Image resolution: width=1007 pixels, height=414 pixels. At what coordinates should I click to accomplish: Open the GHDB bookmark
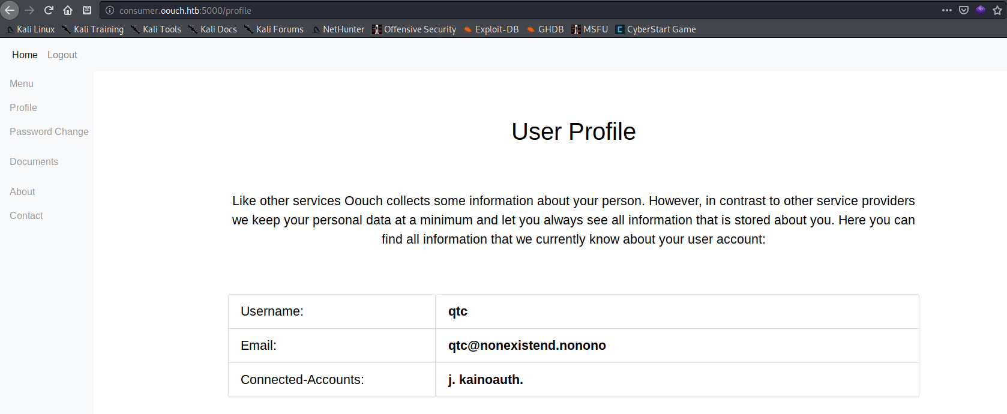click(x=545, y=29)
